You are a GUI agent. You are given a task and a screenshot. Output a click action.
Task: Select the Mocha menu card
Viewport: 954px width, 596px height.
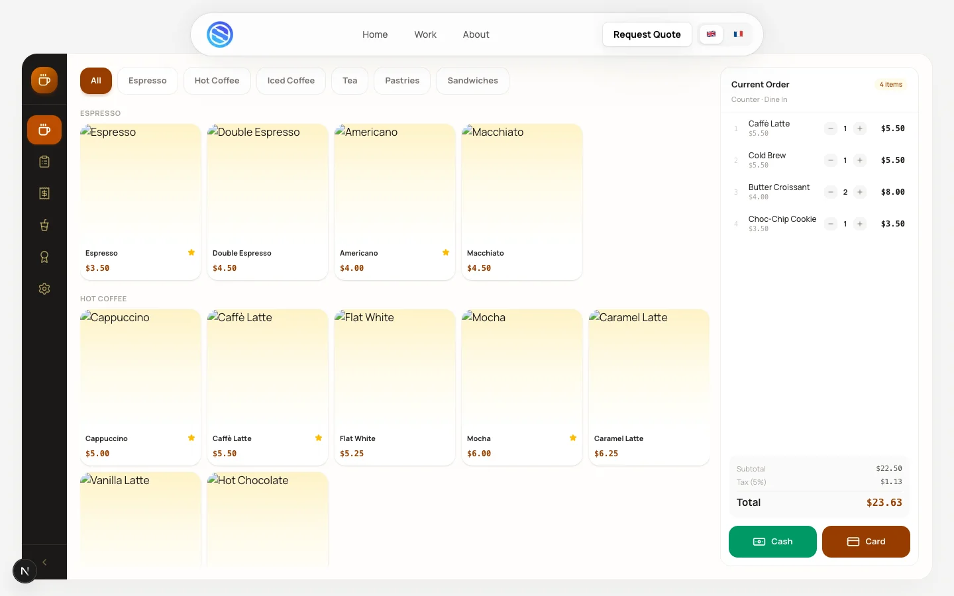point(522,387)
